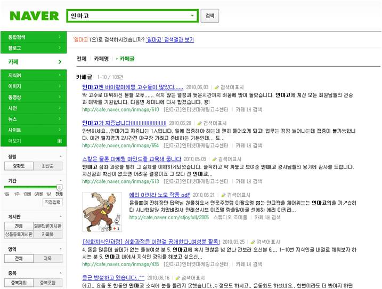Open URL cafe.naver.com/inmago/435
The width and height of the screenshot is (382, 289).
point(120,264)
